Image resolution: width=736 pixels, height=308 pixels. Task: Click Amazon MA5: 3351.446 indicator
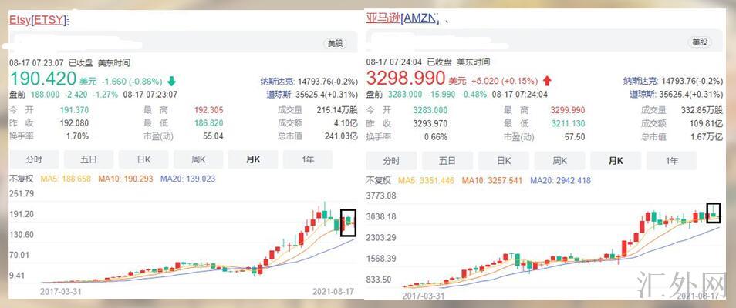(426, 180)
